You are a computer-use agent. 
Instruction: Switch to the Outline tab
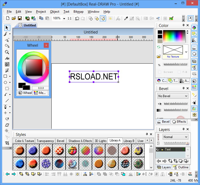pyautogui.click(x=181, y=167)
